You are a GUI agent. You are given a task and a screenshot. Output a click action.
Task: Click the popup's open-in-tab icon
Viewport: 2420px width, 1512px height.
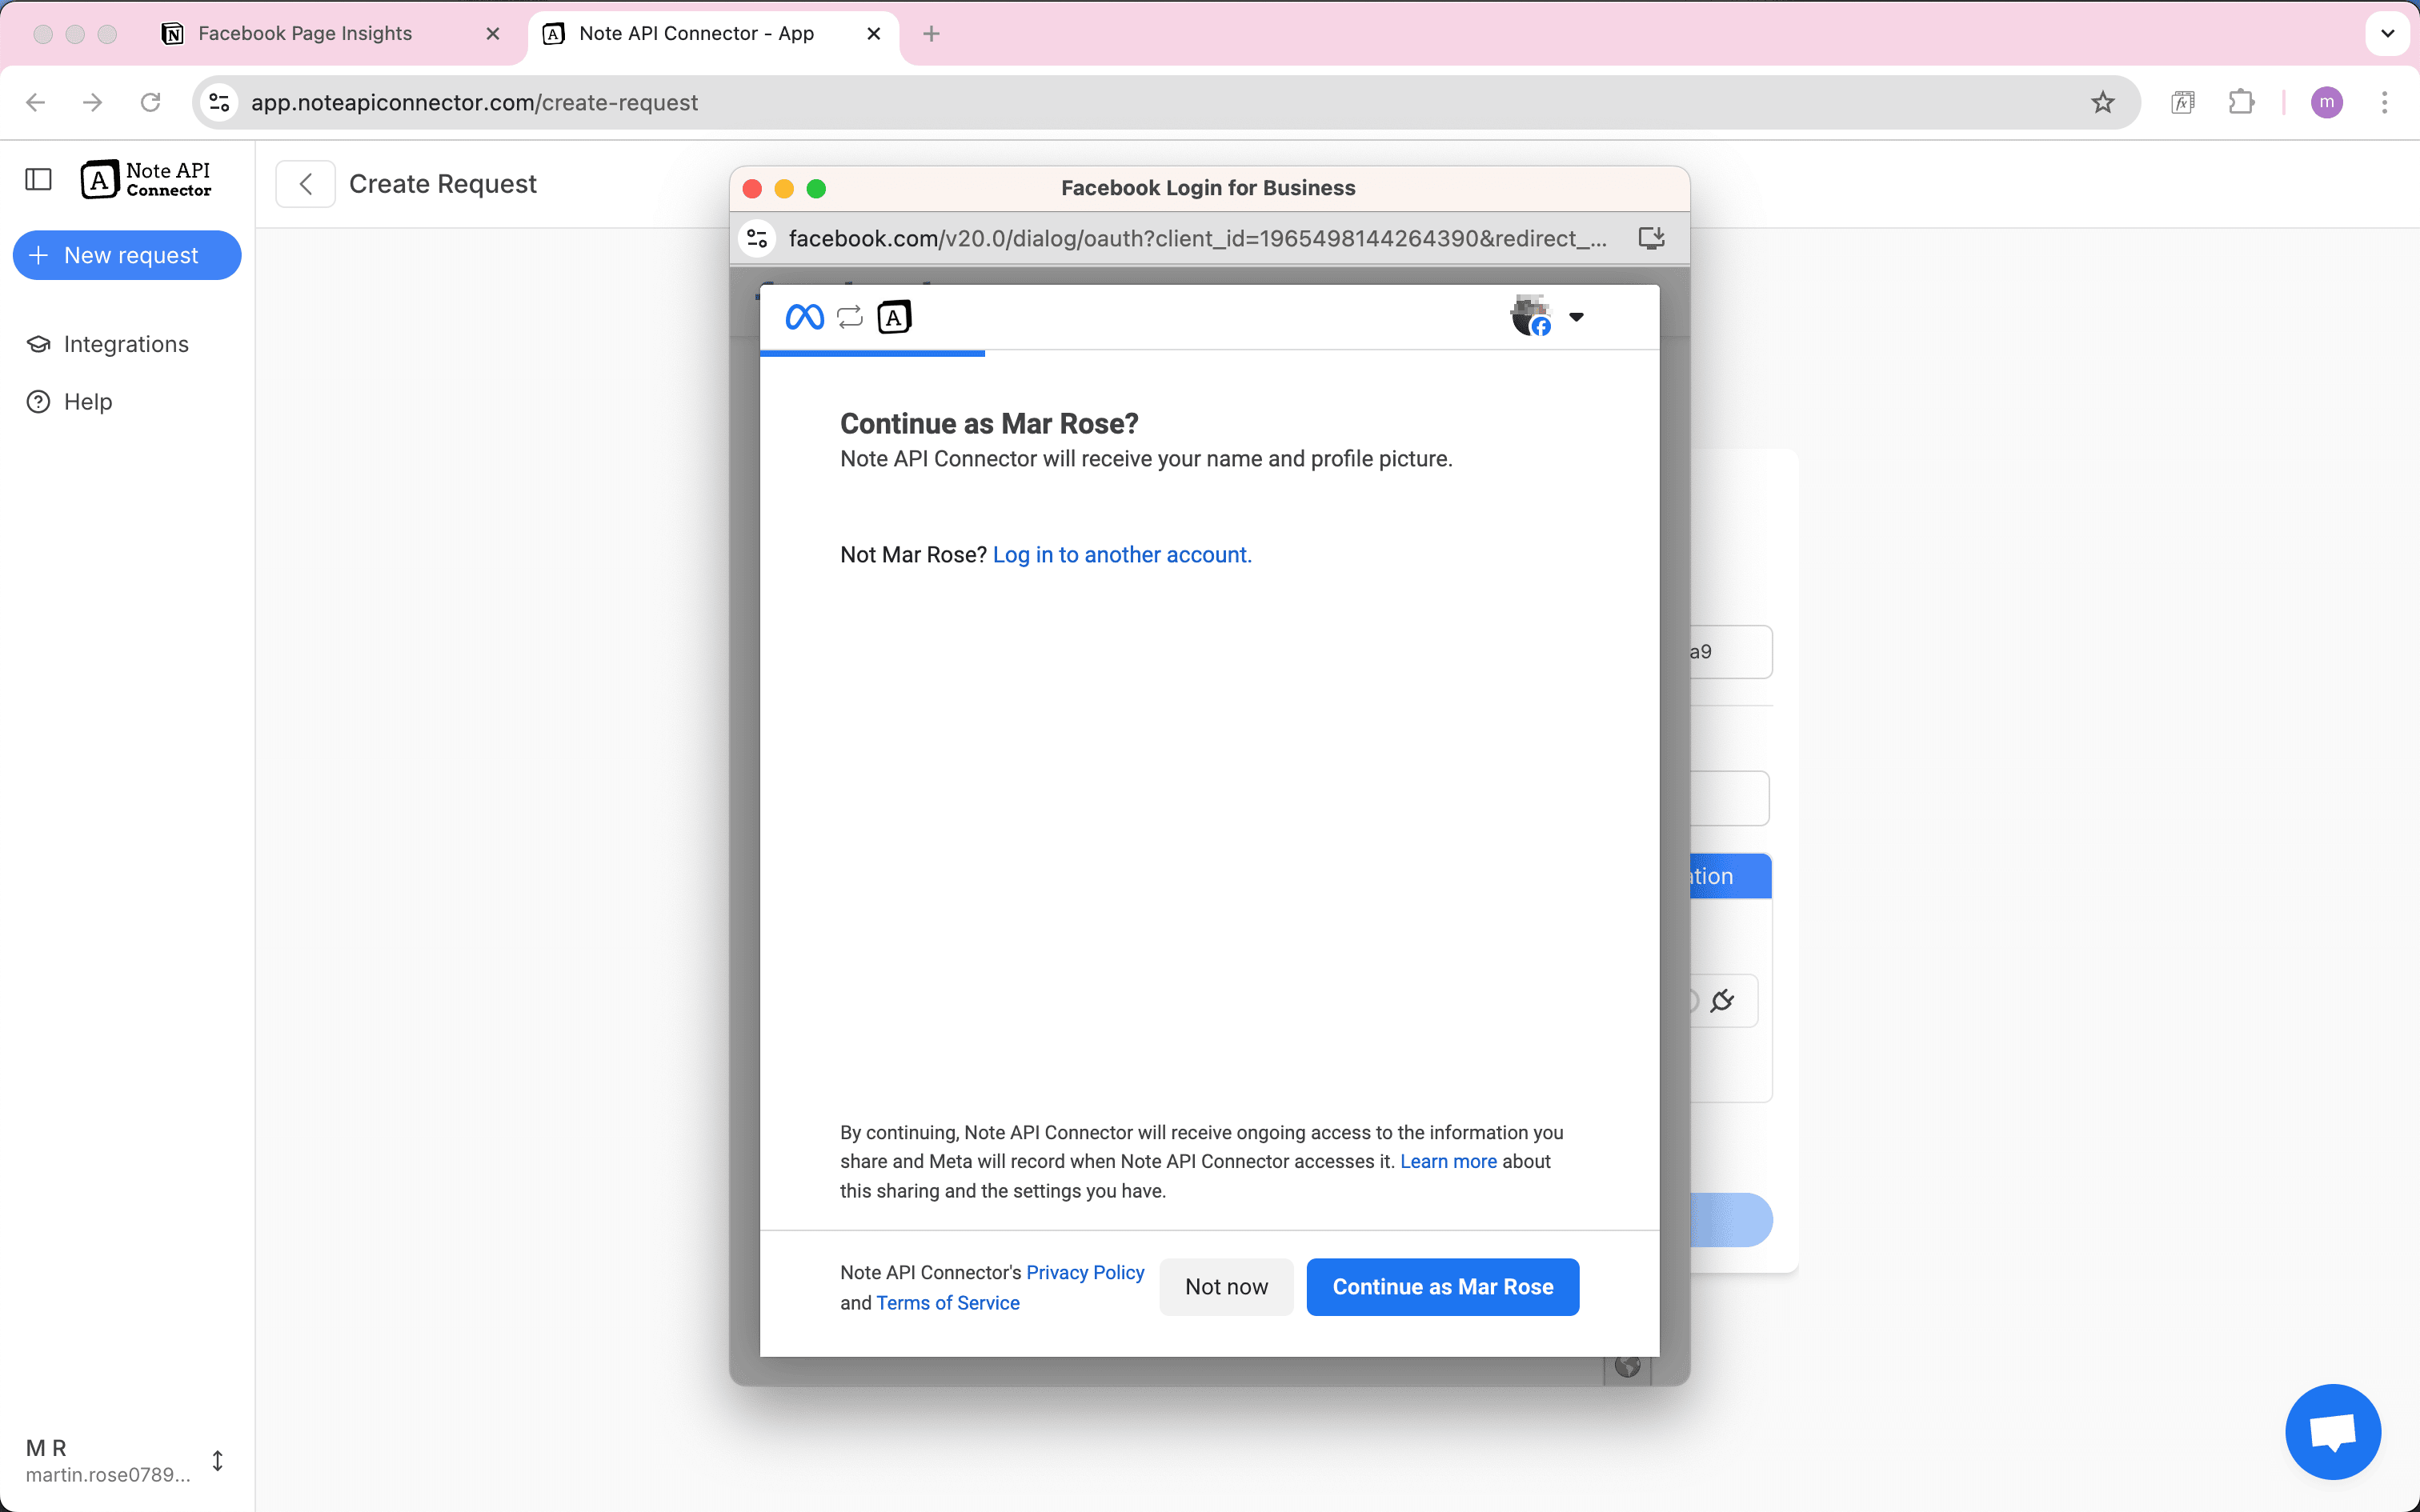pyautogui.click(x=1652, y=238)
